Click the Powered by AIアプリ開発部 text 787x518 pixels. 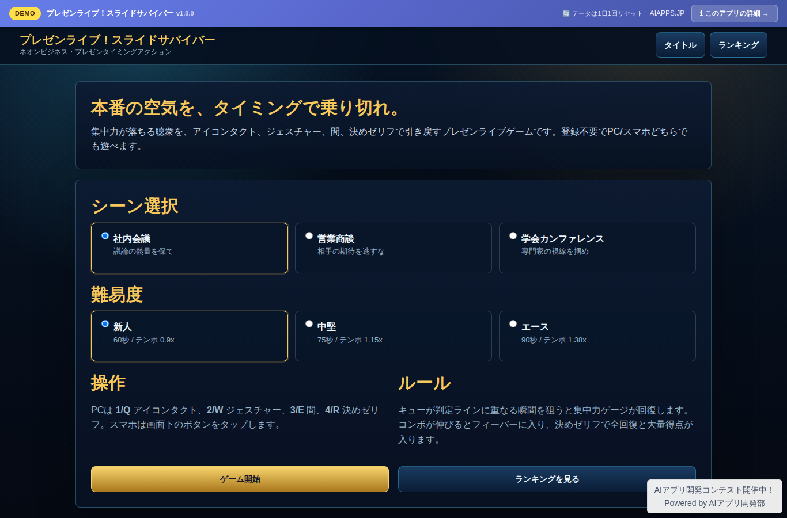(714, 503)
